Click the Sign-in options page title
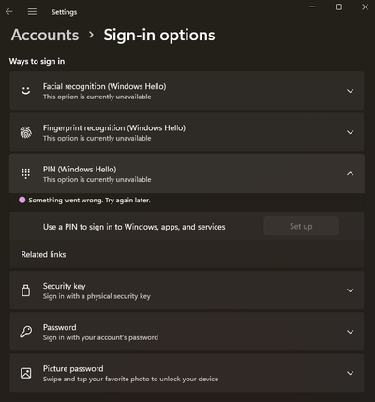The width and height of the screenshot is (375, 402). click(159, 36)
